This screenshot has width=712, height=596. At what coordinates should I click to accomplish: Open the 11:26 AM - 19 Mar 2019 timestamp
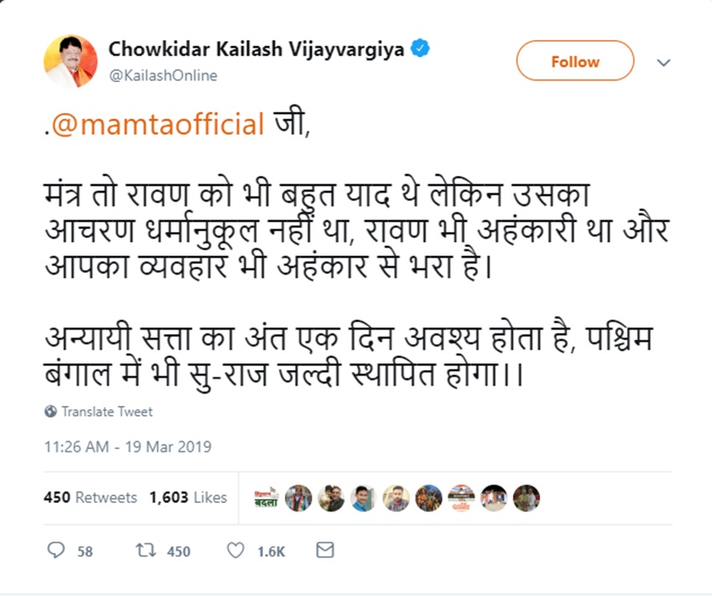tap(127, 447)
